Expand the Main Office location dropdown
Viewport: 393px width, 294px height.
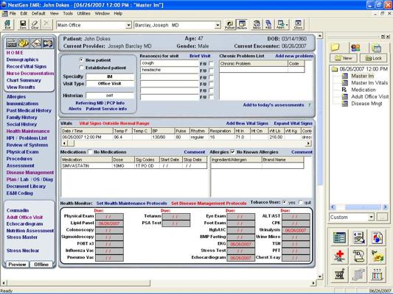tap(128, 25)
